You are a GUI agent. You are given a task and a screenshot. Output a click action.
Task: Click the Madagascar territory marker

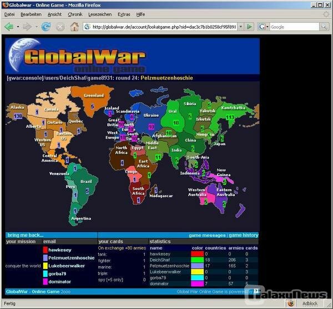(x=156, y=190)
